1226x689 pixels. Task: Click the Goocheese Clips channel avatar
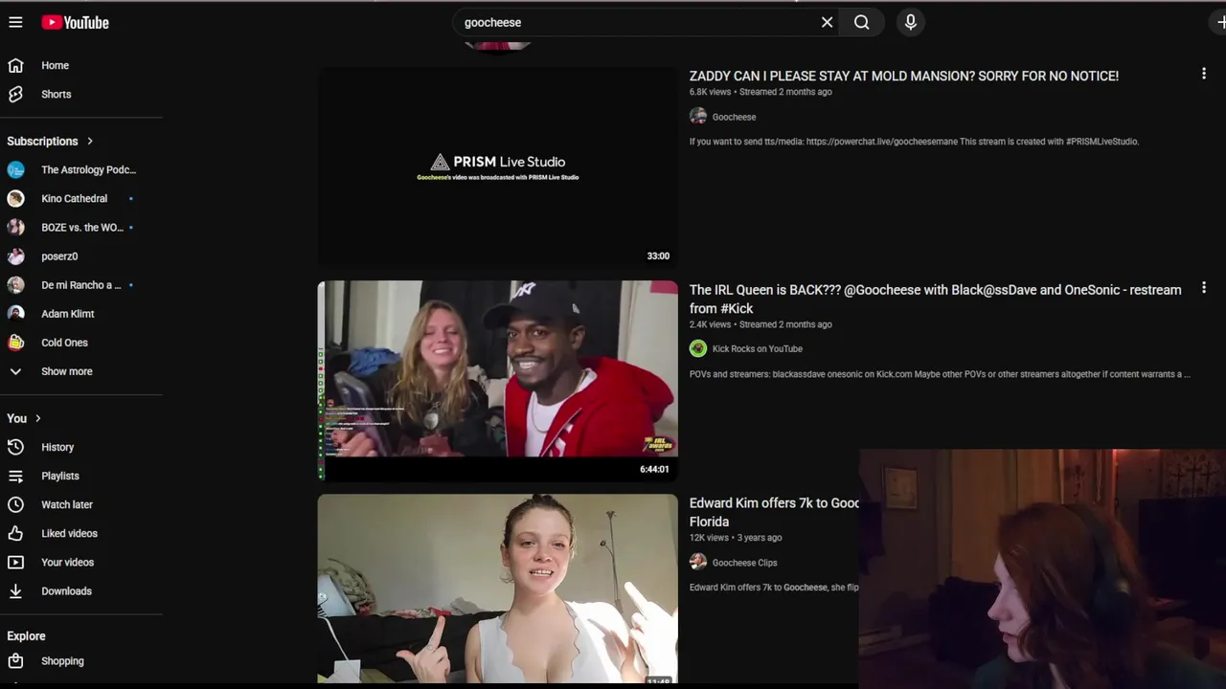tap(698, 562)
